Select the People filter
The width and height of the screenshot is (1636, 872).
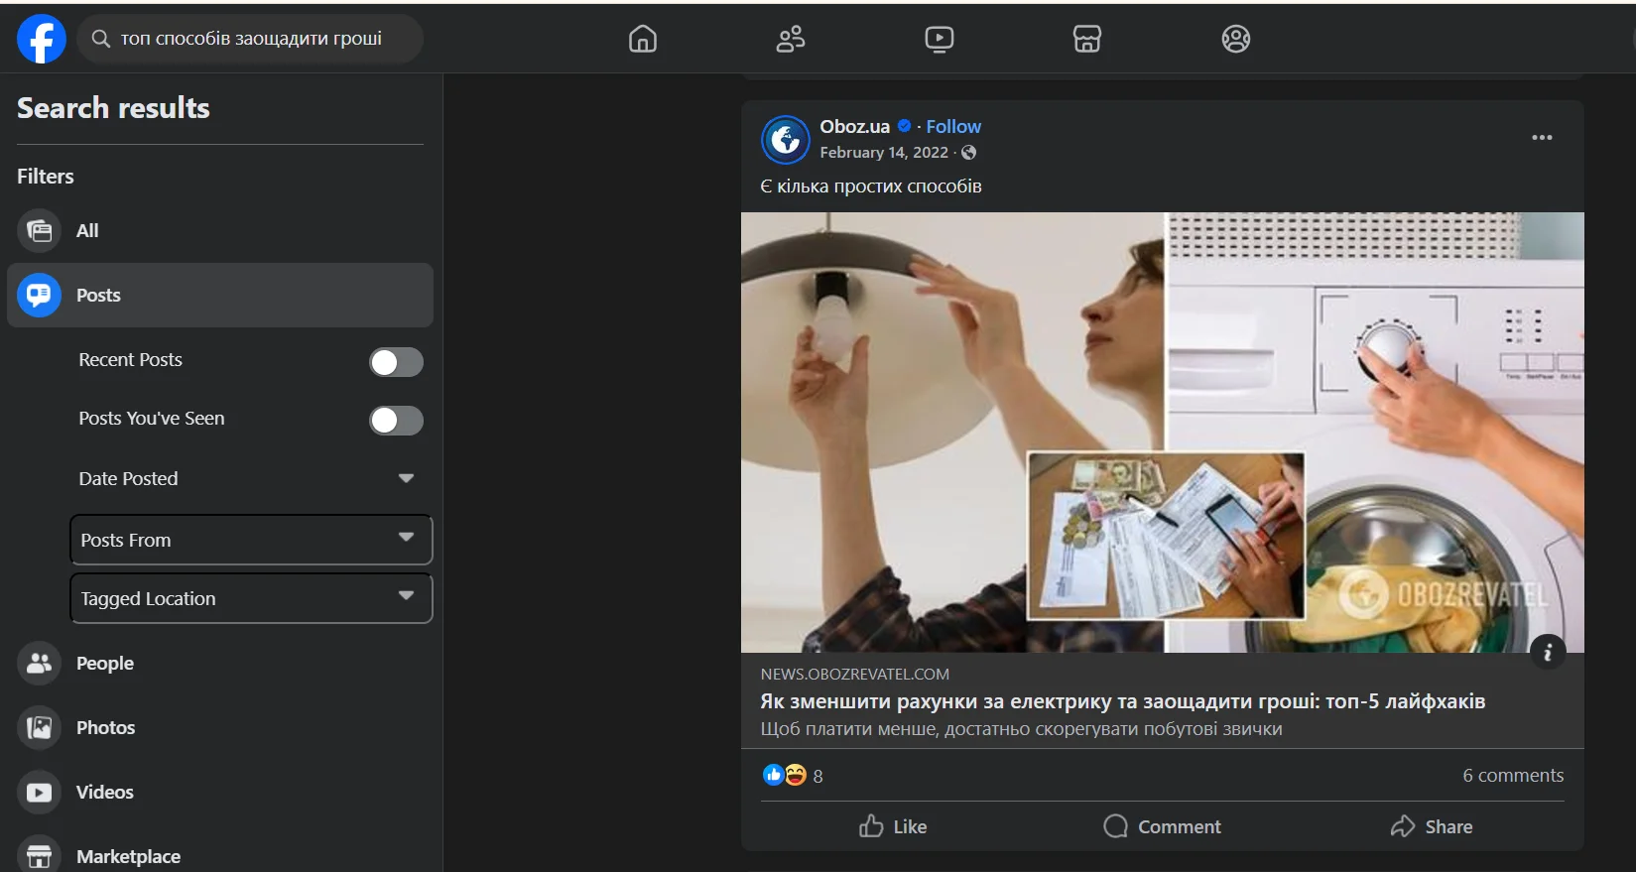click(x=220, y=663)
